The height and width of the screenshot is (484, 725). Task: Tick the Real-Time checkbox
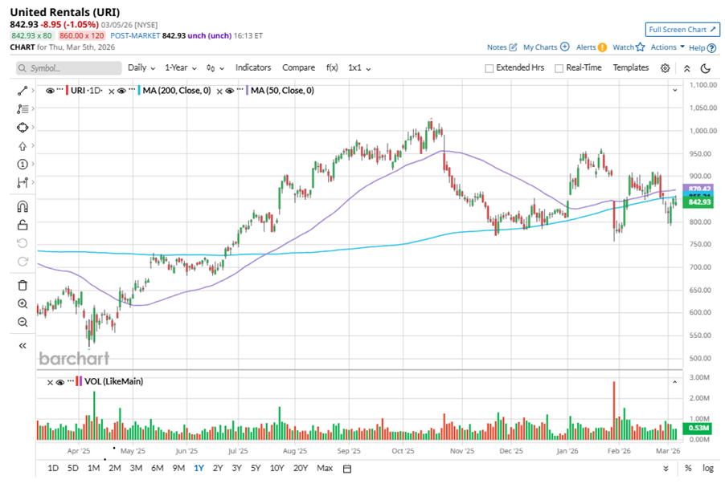[559, 68]
